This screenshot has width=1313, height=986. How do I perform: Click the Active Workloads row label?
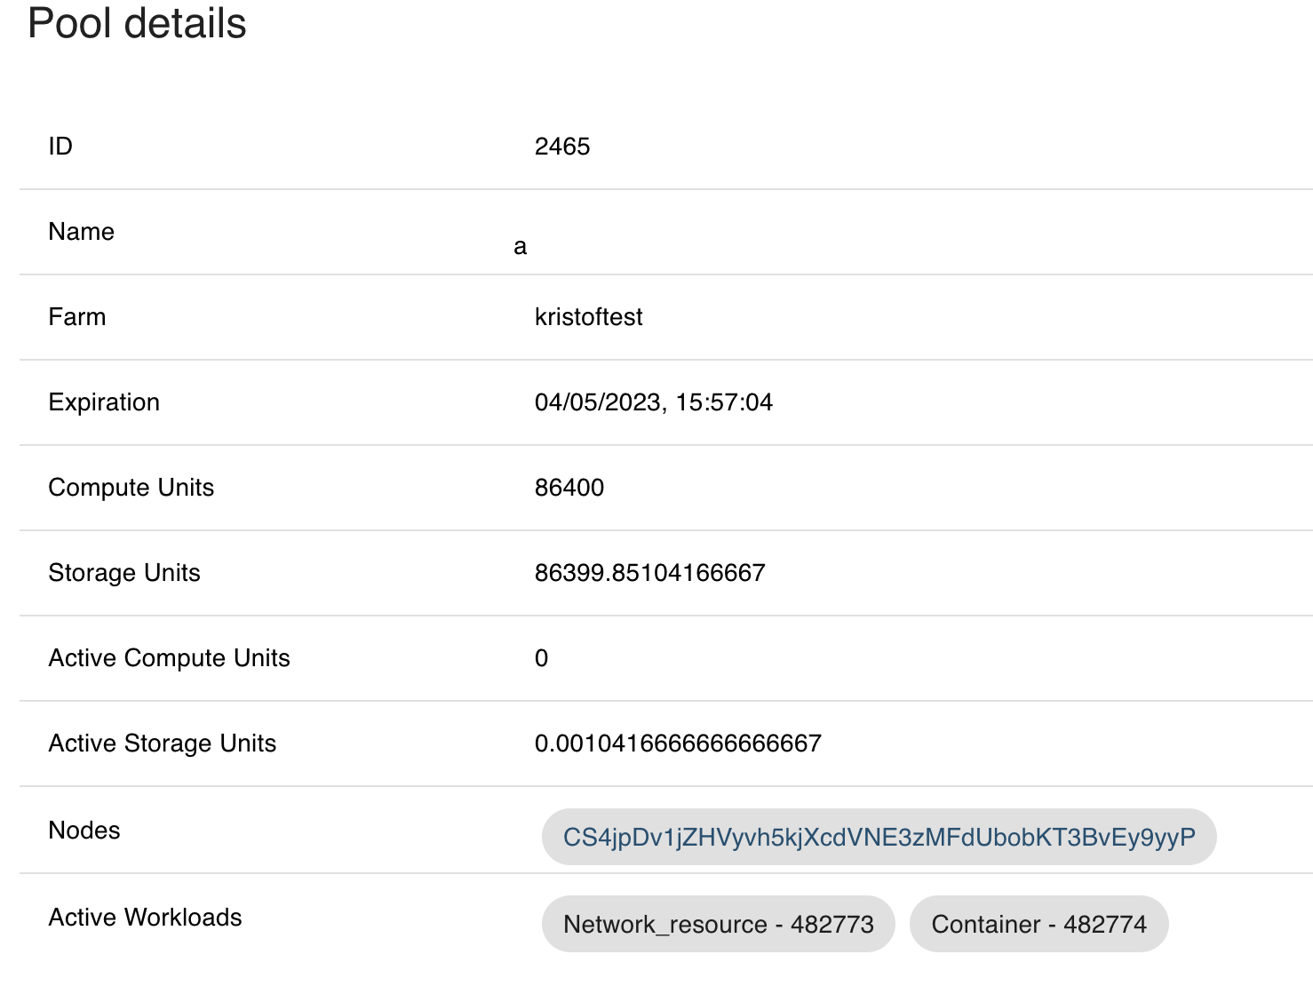pyautogui.click(x=145, y=917)
